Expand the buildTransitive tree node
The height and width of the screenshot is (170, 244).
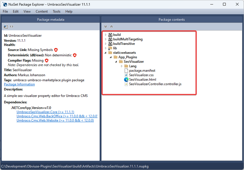pos(106,44)
